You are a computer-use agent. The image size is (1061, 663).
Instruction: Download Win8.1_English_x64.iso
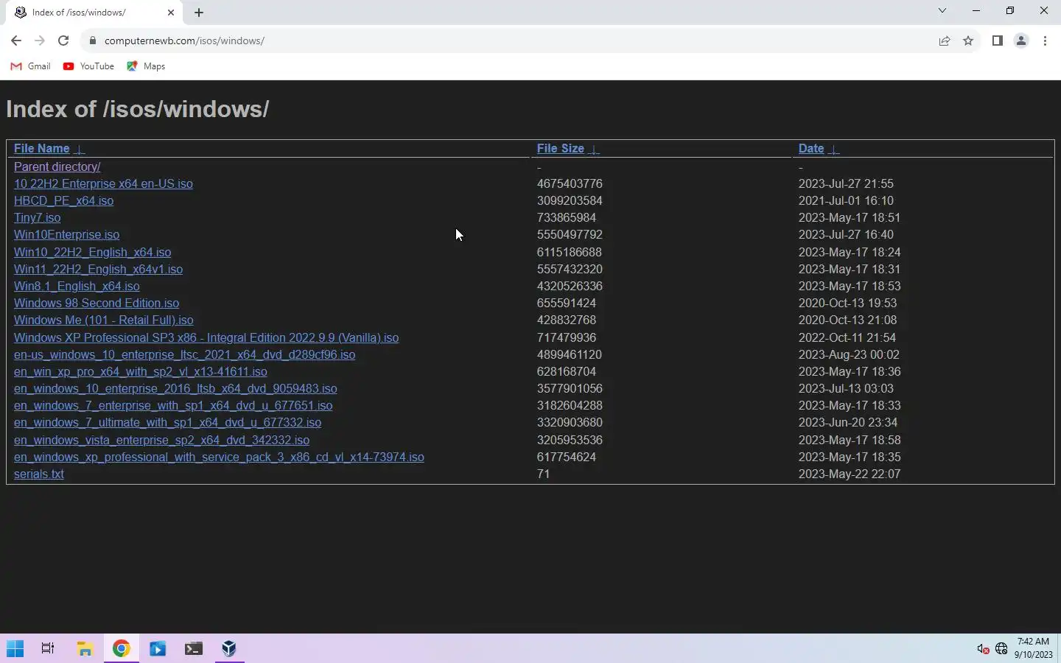77,287
